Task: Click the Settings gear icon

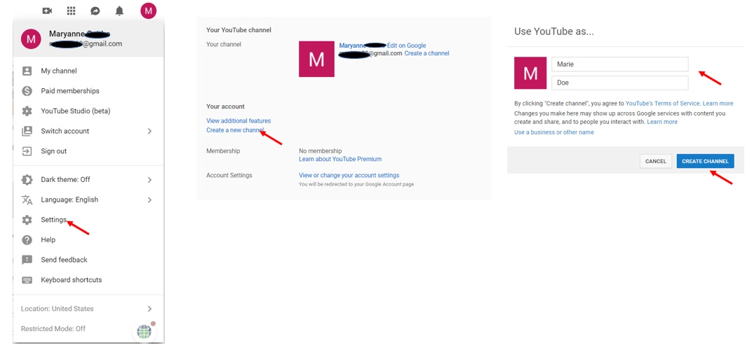Action: (27, 220)
